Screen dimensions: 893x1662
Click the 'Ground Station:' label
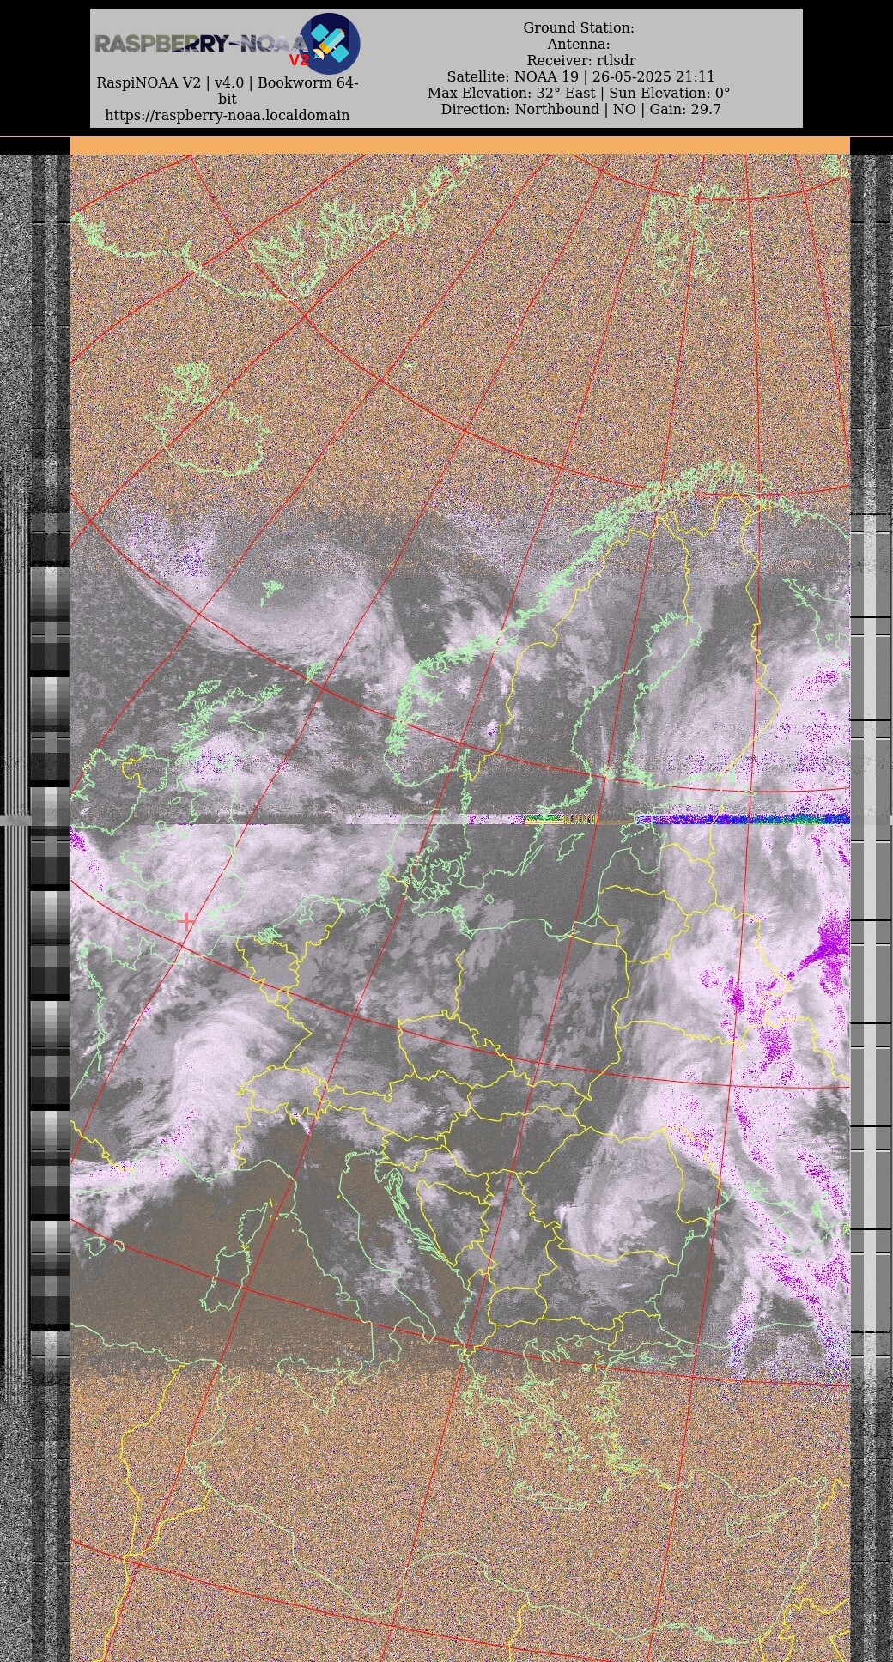coord(579,27)
